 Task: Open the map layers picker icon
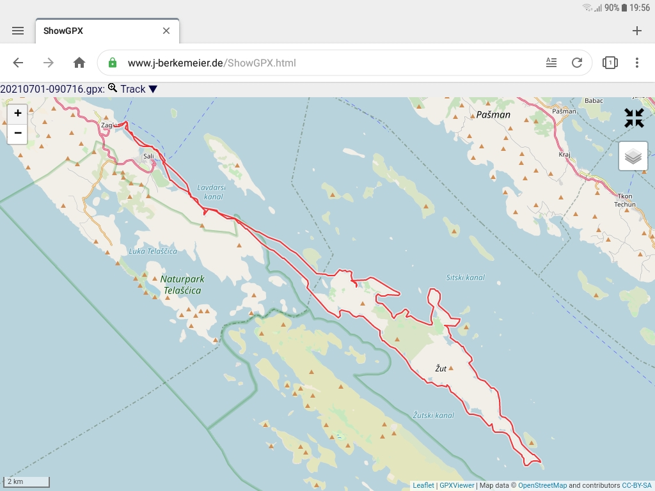(x=633, y=155)
